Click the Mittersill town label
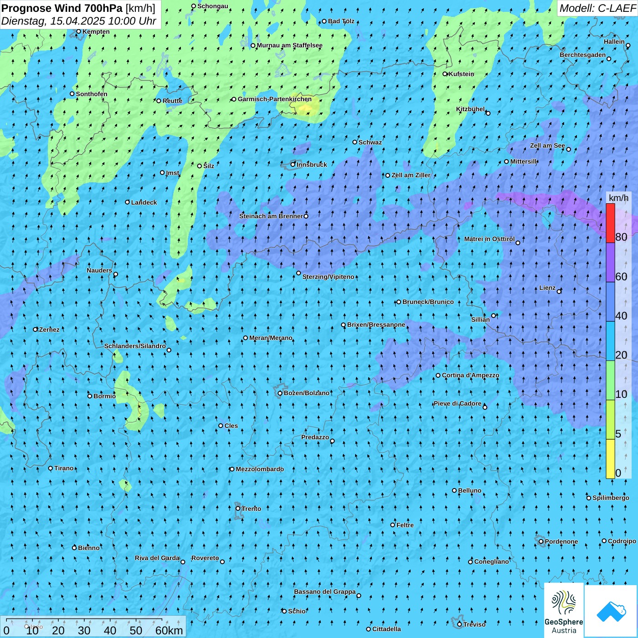638x638 pixels. (523, 161)
